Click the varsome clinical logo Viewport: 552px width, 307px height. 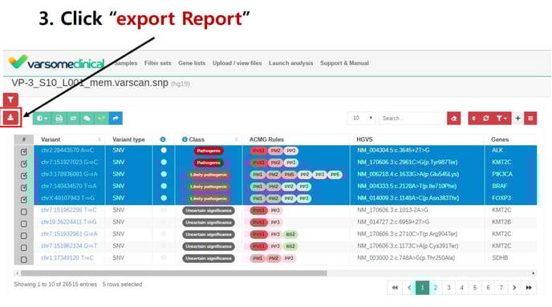point(57,63)
